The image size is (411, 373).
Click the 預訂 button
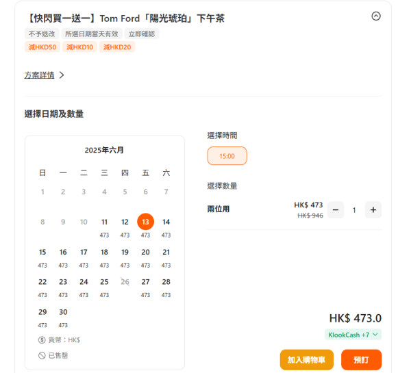361,359
